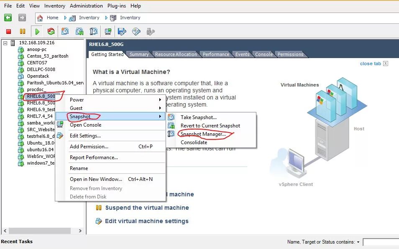Image resolution: width=399 pixels, height=249 pixels.
Task: Click the Revert to Current Snapshot submenu icon
Action: click(x=171, y=125)
